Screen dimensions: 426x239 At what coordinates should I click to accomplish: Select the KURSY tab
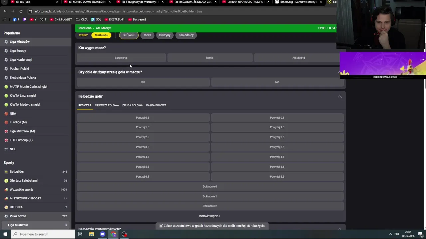[x=83, y=35]
